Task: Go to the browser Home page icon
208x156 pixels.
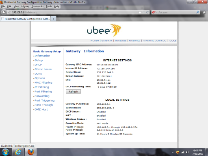Action: point(204,12)
